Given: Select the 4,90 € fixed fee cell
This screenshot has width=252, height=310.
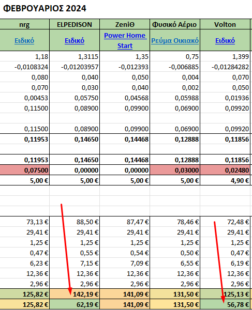Looking at the screenshot, I should point(225,180).
